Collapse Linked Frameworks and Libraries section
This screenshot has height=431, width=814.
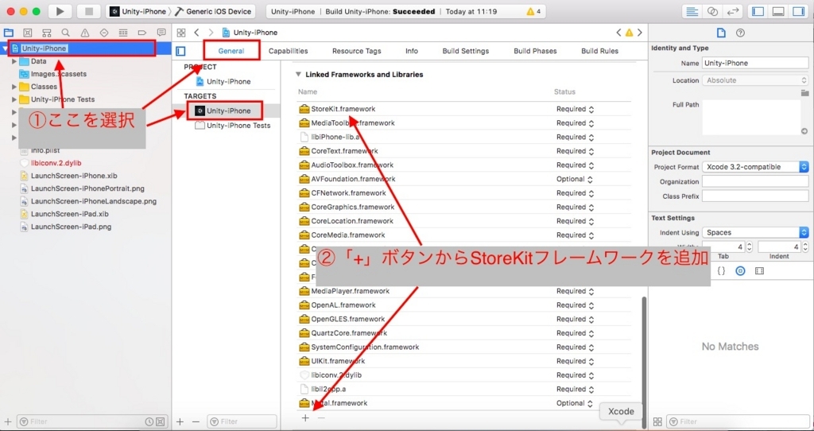[299, 74]
